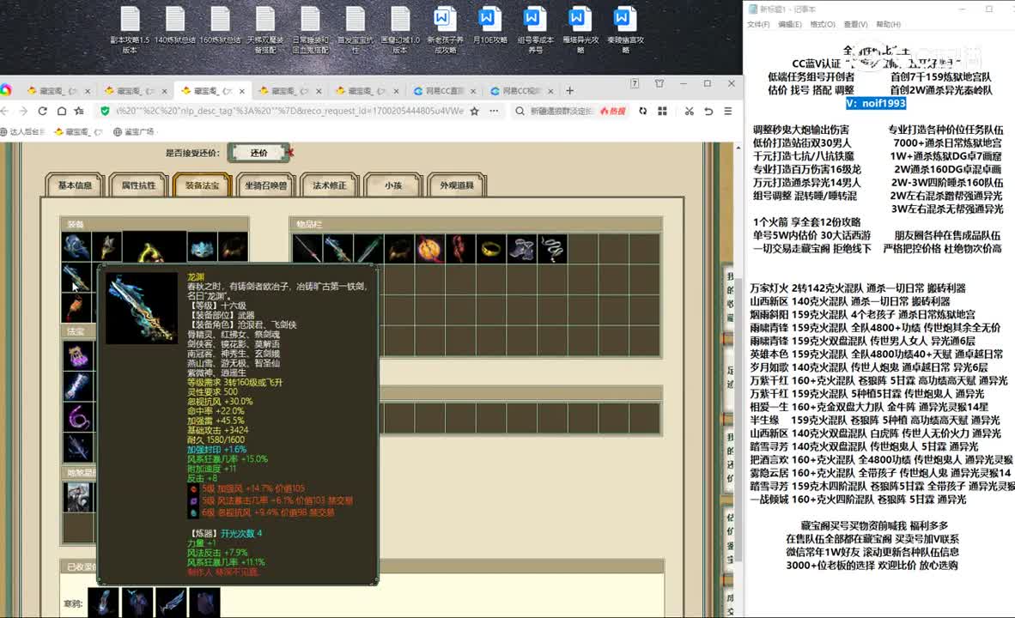Open the browser hamburger menu
1015x618 pixels.
point(728,112)
